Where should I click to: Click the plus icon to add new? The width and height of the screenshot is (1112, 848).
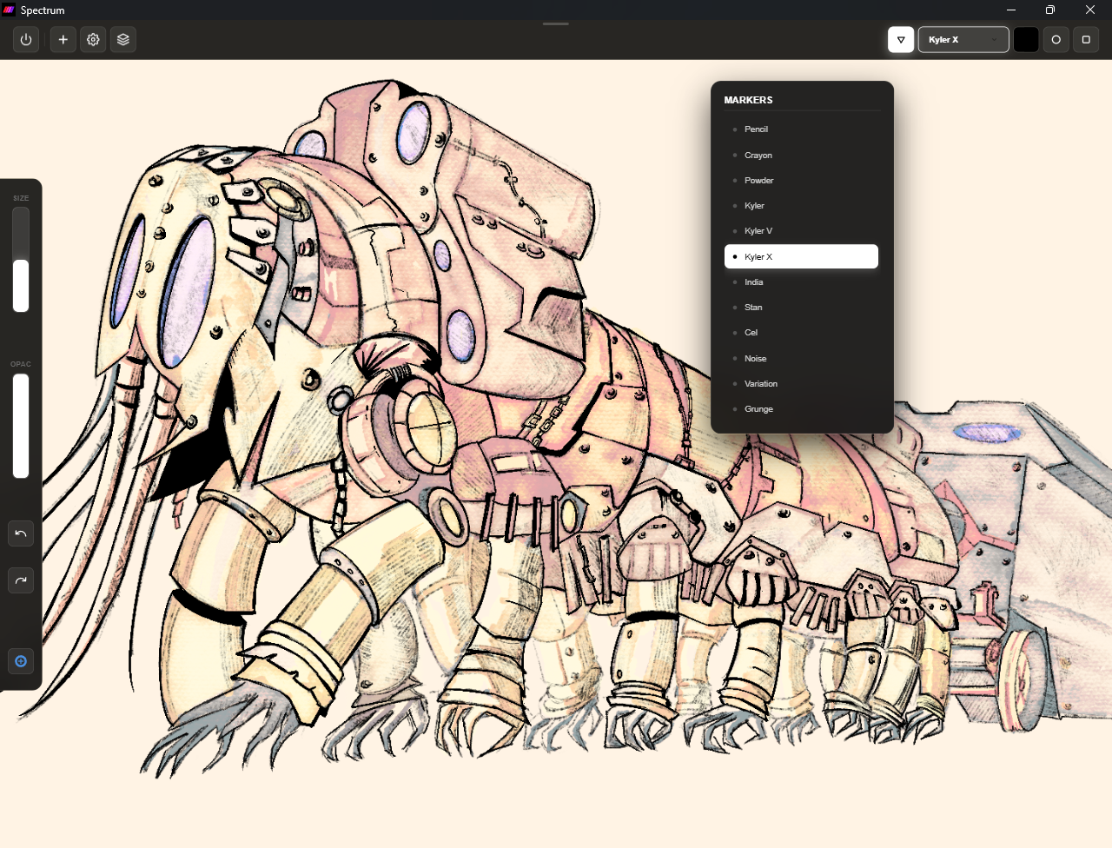click(x=63, y=40)
